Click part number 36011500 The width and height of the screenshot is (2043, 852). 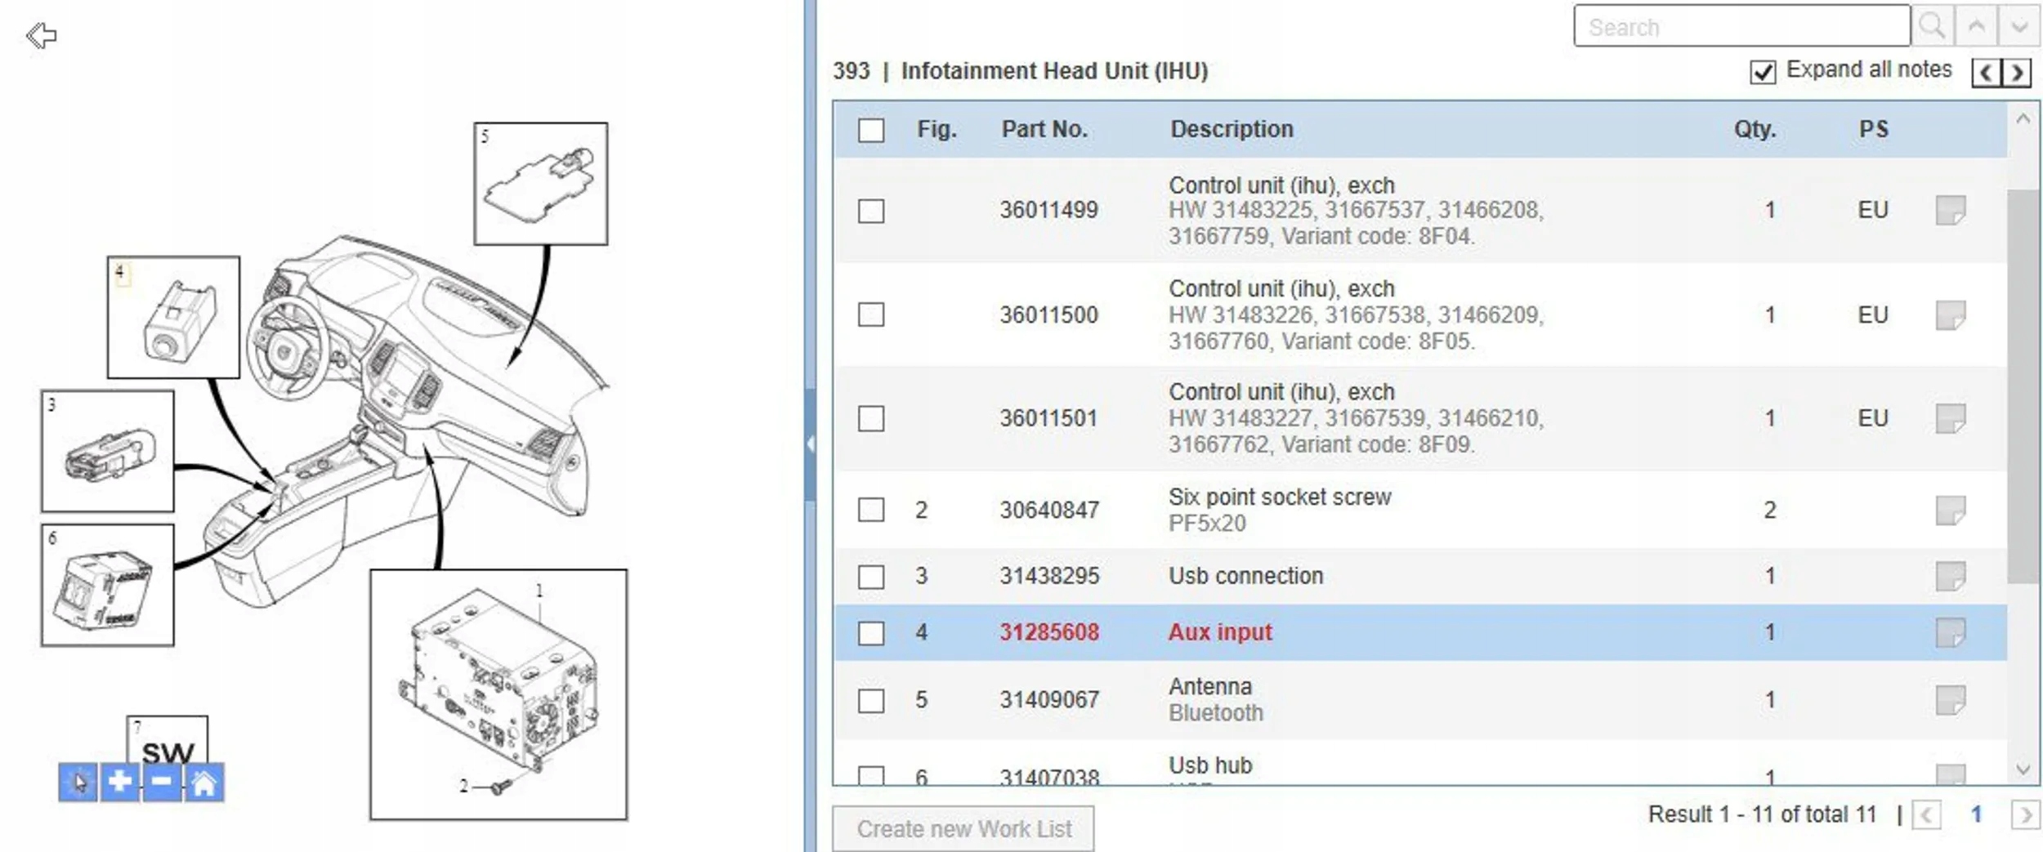1049,314
